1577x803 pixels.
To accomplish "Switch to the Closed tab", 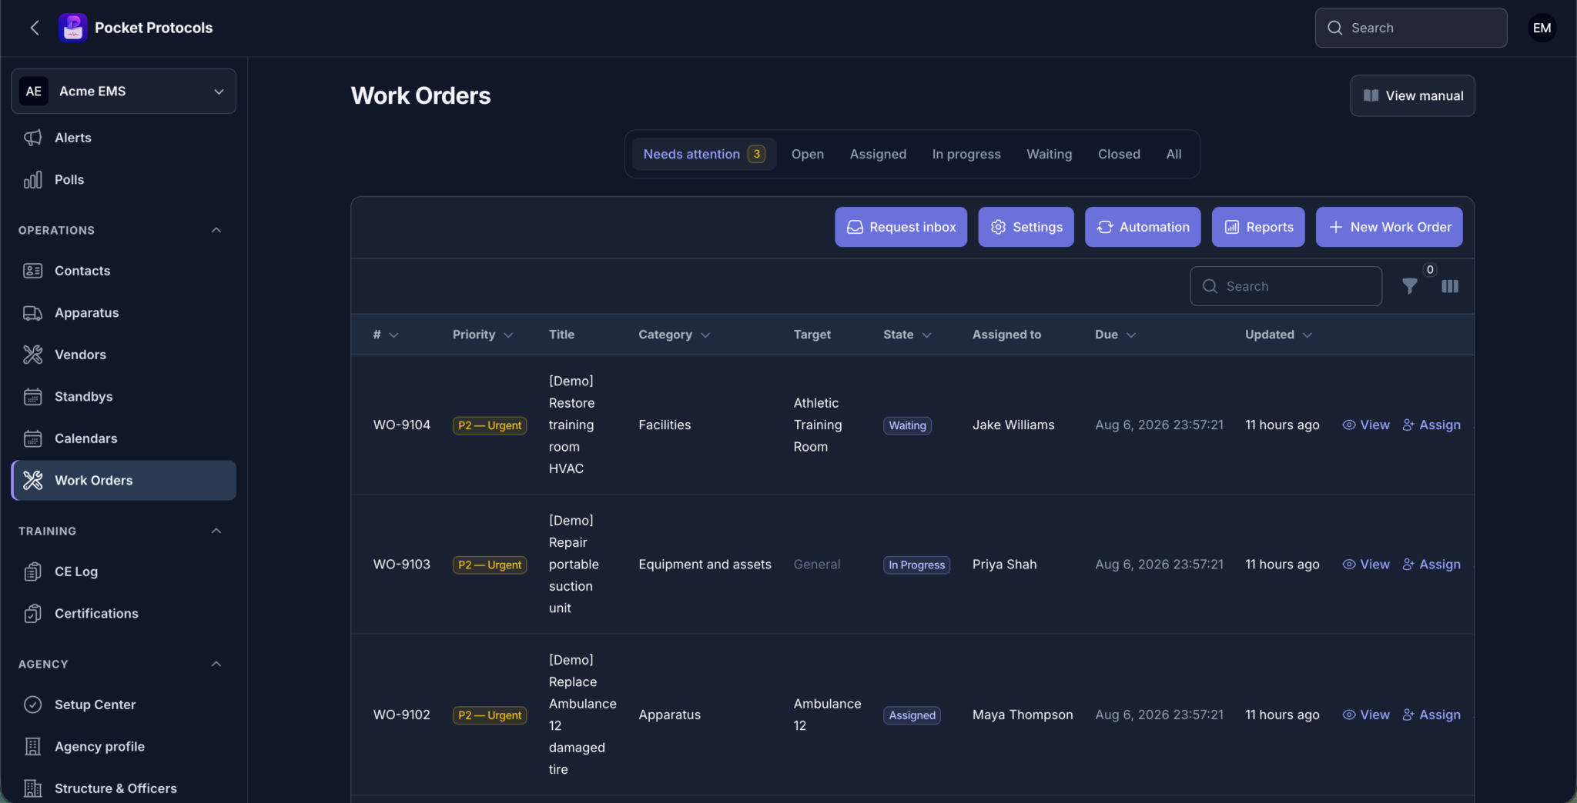I will [x=1119, y=155].
